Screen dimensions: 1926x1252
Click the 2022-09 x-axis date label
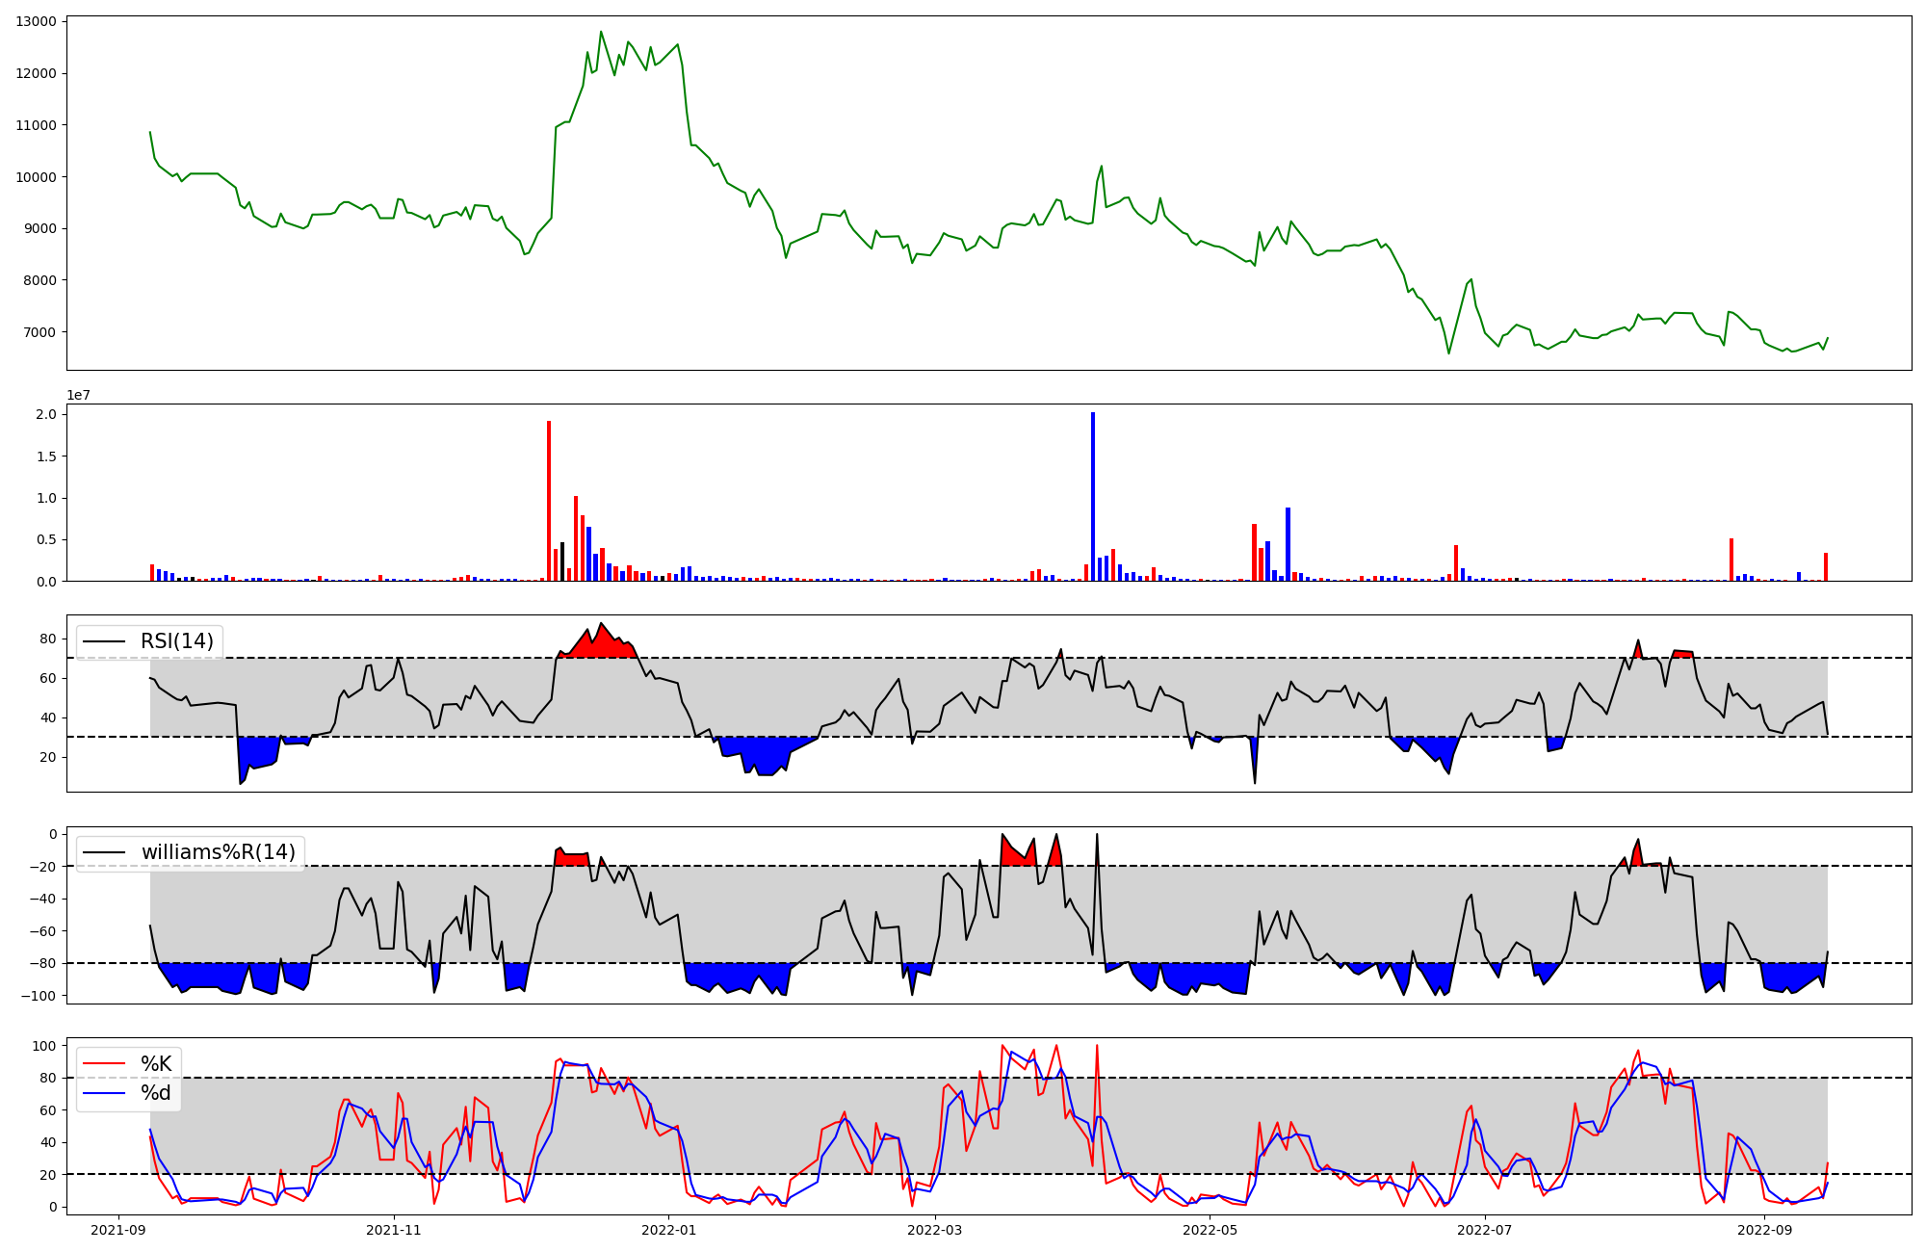click(1764, 1230)
